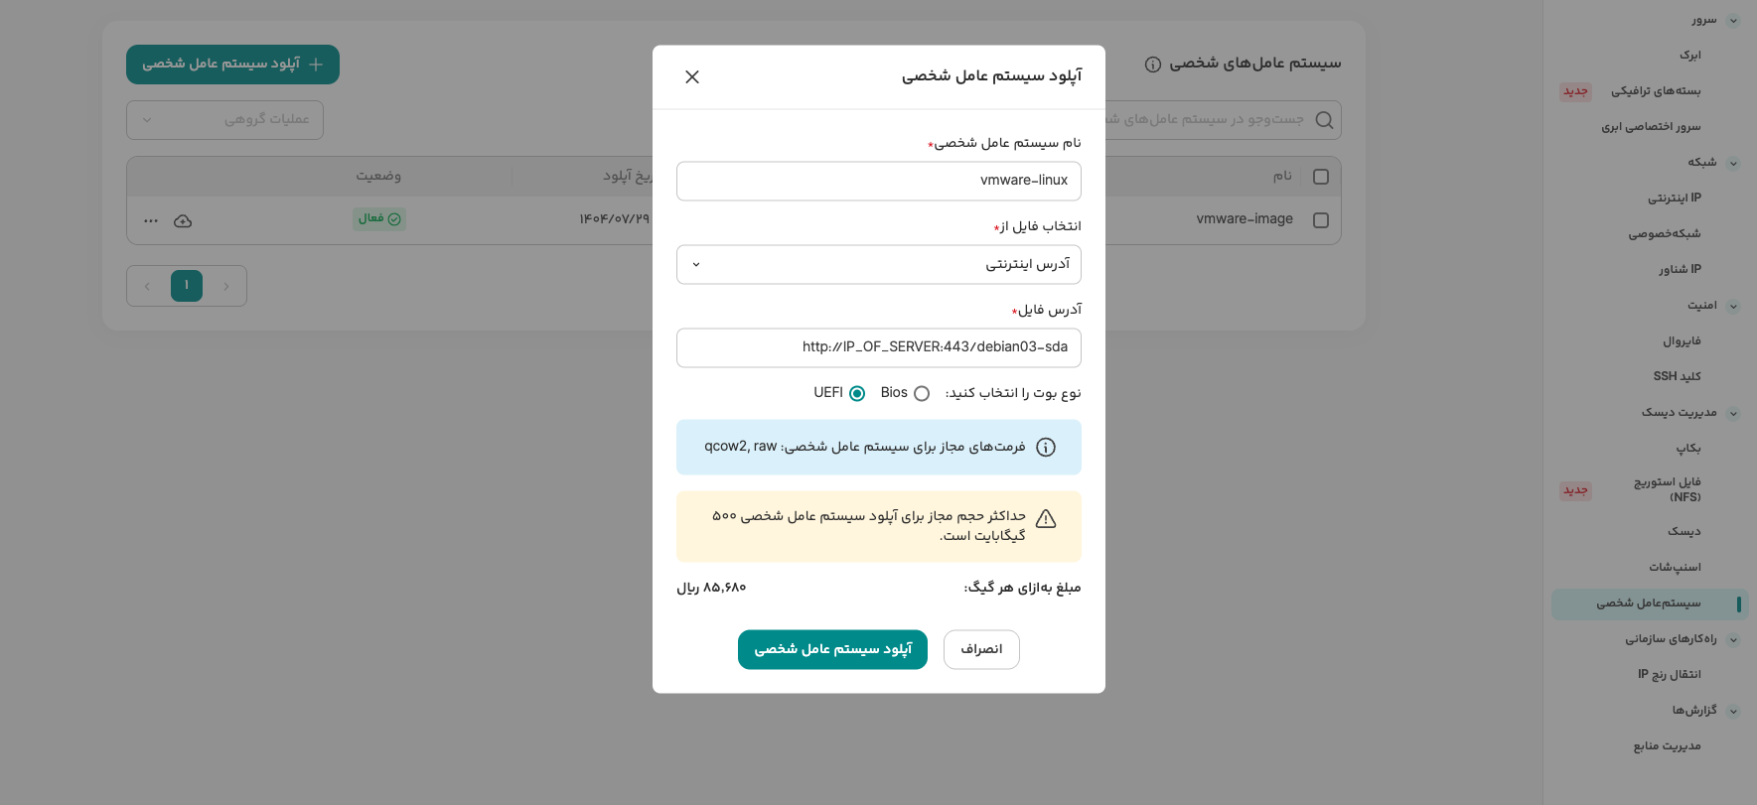Close the upload custom OS dialog

pos(692,77)
